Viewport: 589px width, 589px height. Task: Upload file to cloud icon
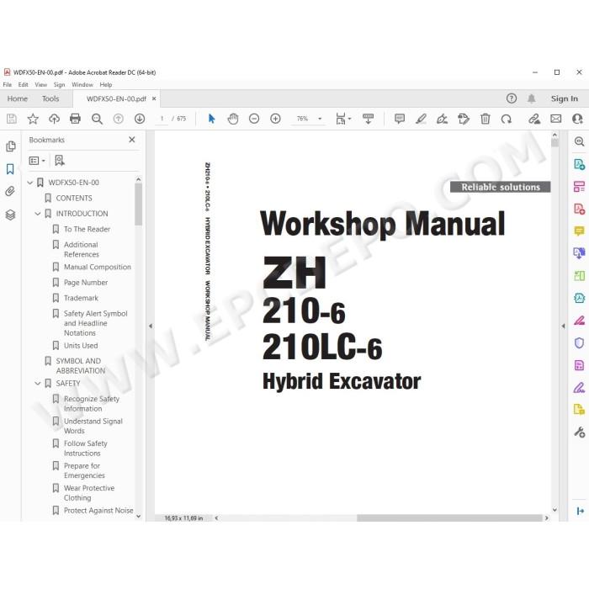tap(54, 119)
